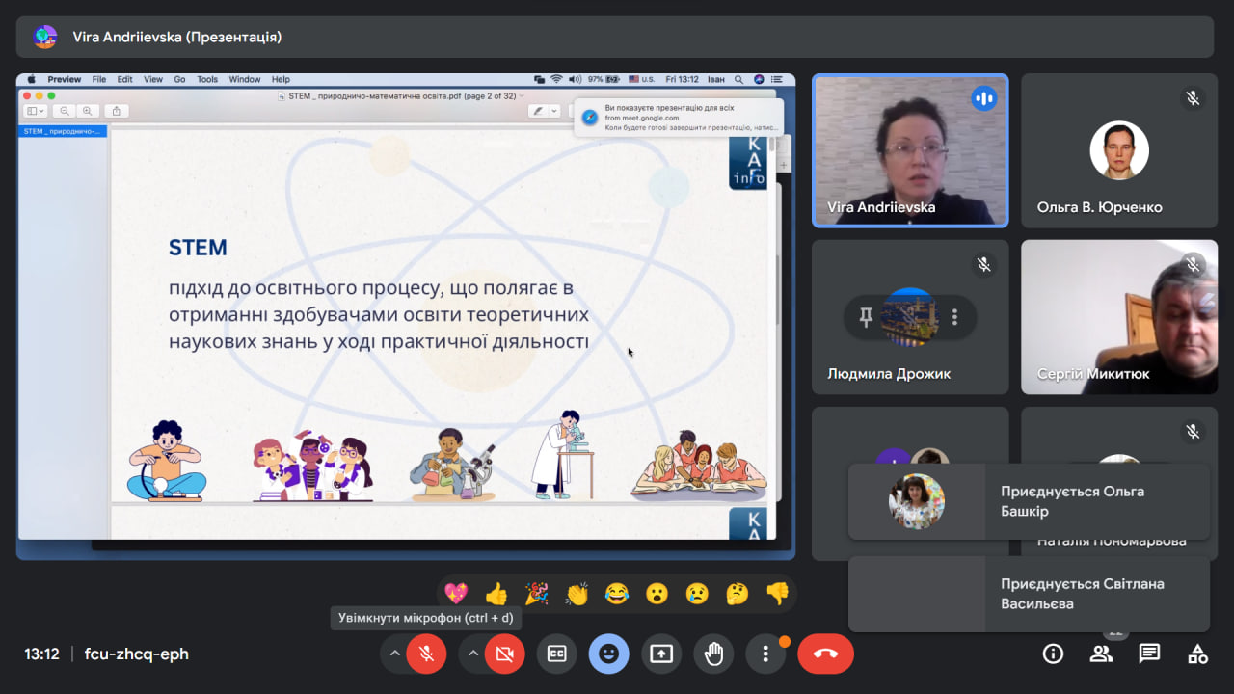Open Help menu in shared Preview window

click(281, 80)
